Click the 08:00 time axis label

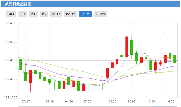tap(112, 101)
